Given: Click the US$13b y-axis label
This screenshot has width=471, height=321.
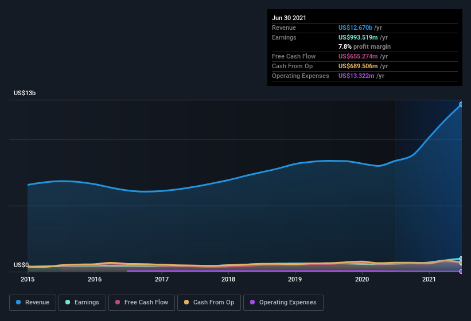Looking at the screenshot, I should click(25, 93).
